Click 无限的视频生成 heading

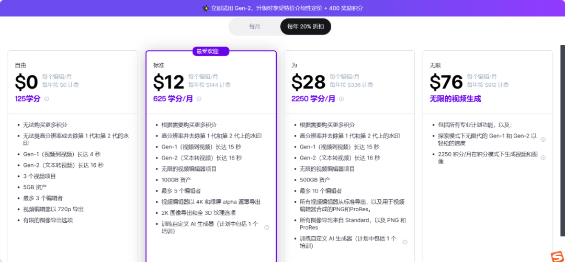[x=455, y=99]
